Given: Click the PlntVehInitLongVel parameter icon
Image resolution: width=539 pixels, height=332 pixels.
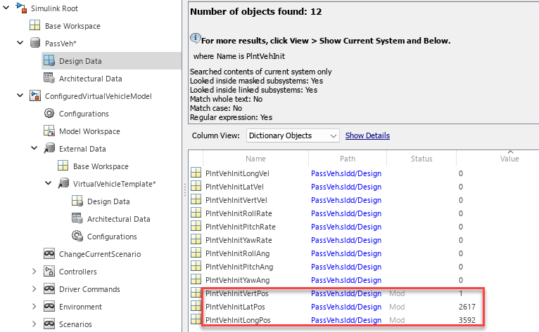Looking at the screenshot, I should tap(196, 173).
